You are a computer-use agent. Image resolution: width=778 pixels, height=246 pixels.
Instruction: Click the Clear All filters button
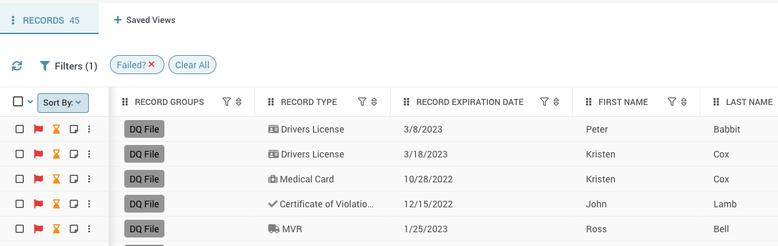[192, 65]
